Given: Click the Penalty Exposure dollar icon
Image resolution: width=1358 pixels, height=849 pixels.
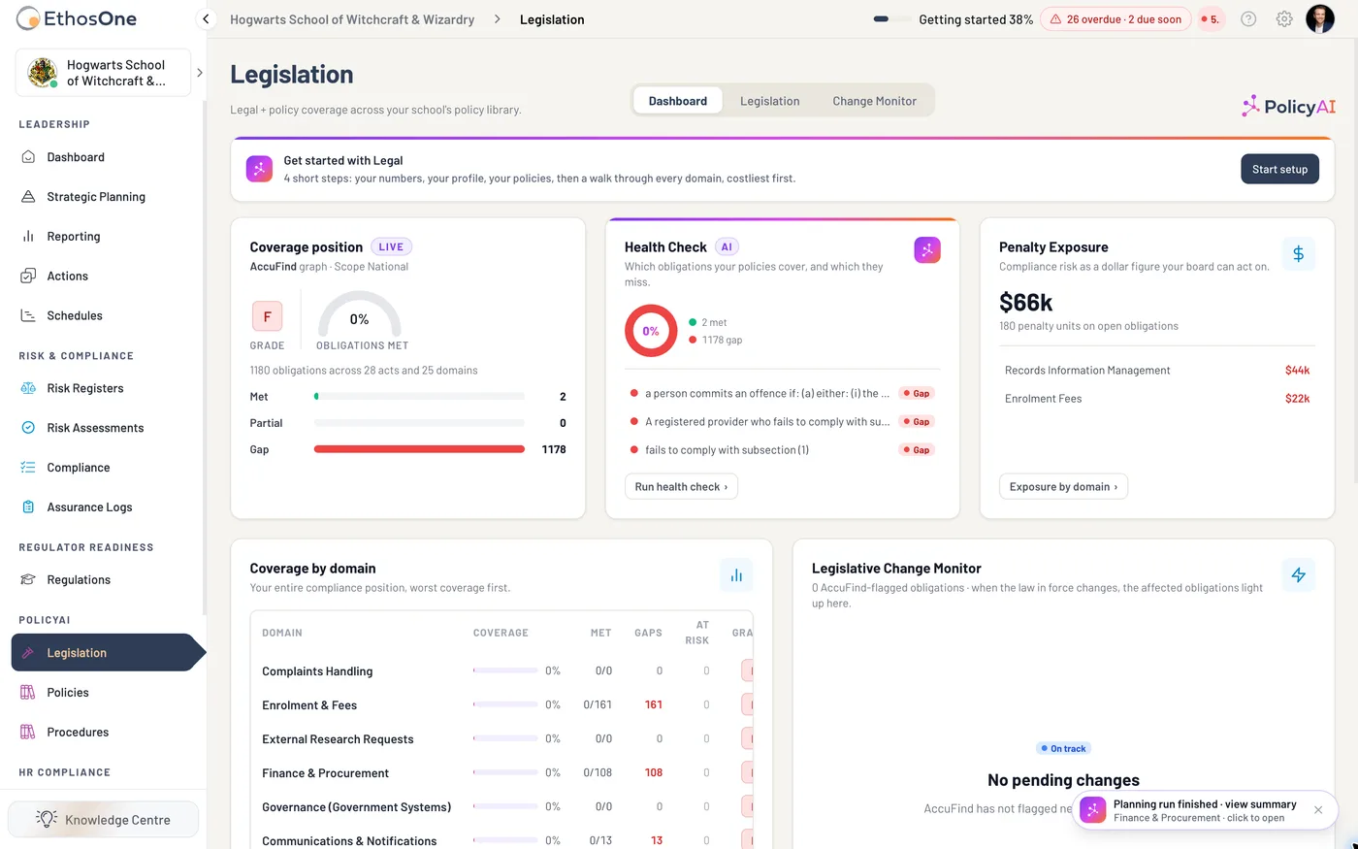Looking at the screenshot, I should click(1298, 254).
